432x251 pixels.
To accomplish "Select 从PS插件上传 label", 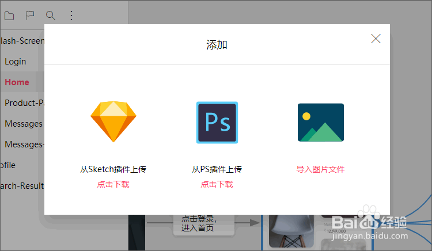I will tap(217, 169).
